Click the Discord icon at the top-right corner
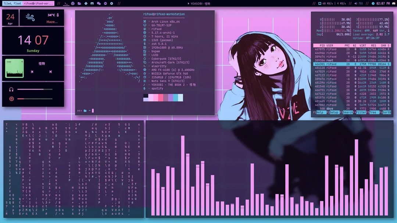The height and width of the screenshot is (223, 397). tap(394, 3)
